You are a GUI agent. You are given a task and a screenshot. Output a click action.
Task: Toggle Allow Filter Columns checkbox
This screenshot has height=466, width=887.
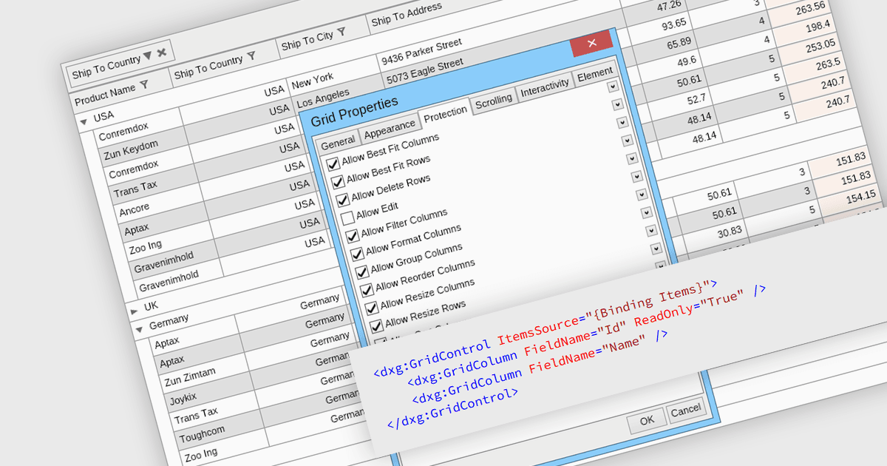353,237
